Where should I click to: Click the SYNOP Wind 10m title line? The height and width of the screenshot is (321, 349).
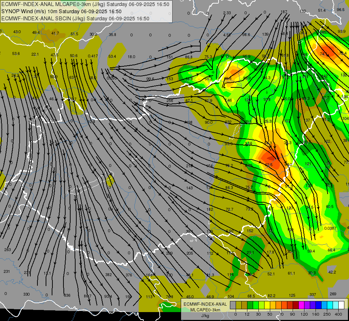(x=61, y=11)
